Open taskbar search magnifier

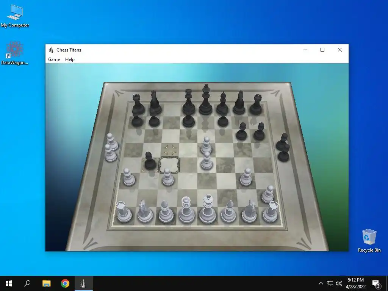coord(27,283)
